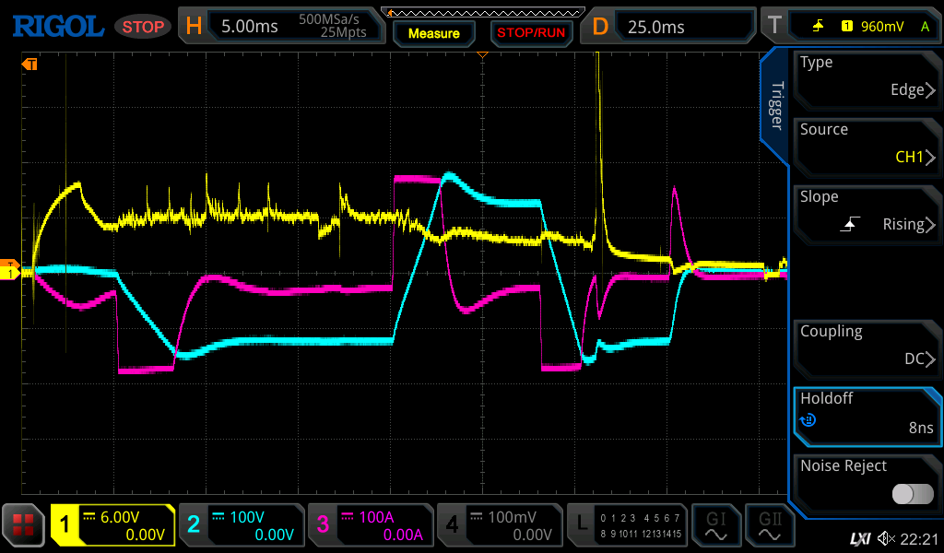Viewport: 944px width, 553px height.
Task: Click the LXI network status icon
Action: (x=859, y=538)
